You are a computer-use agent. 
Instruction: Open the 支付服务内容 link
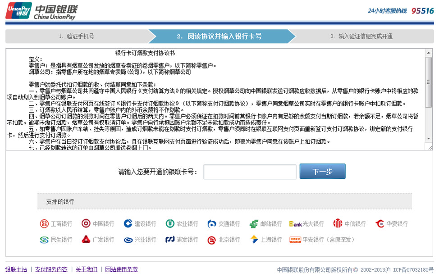click(51, 269)
